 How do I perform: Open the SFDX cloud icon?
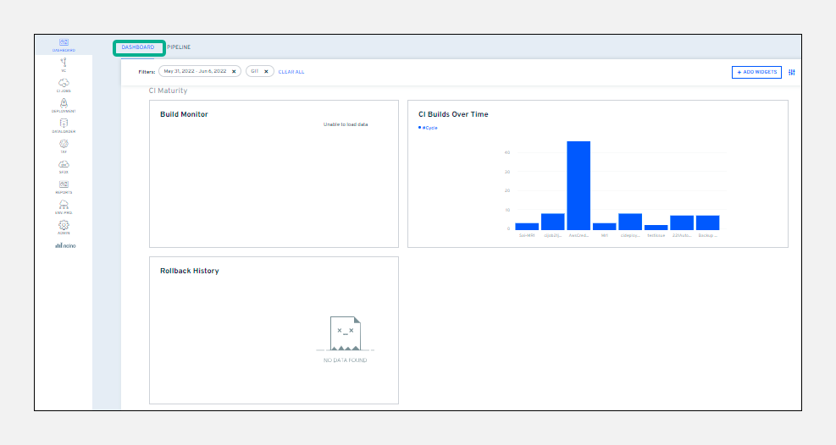point(64,164)
